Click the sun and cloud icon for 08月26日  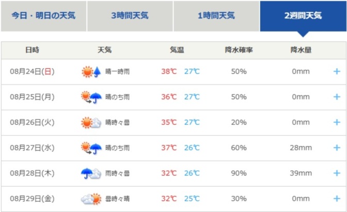point(91,122)
